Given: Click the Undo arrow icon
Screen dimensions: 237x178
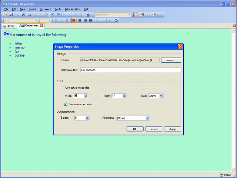Looking at the screenshot, I should 53,15.
